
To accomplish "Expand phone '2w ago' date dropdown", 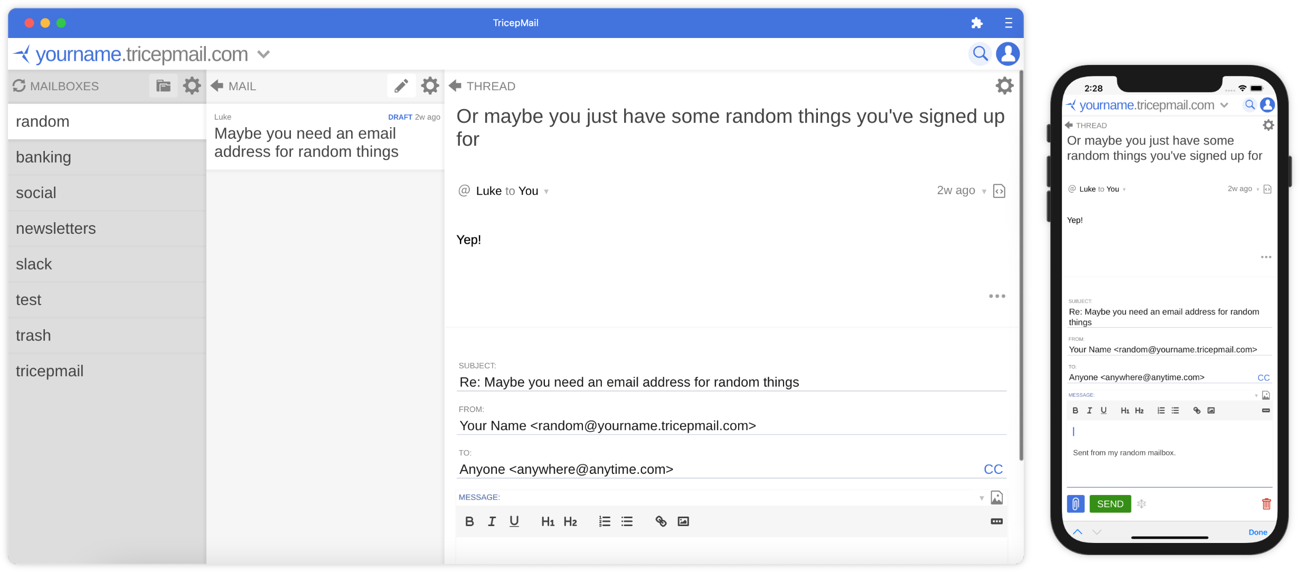I will [1258, 189].
